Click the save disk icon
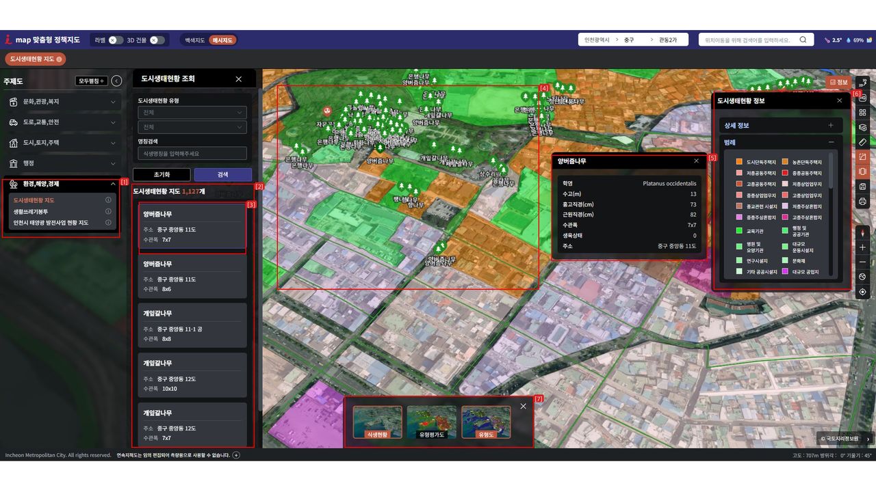Viewport: 876px width, 492px height. (862, 187)
